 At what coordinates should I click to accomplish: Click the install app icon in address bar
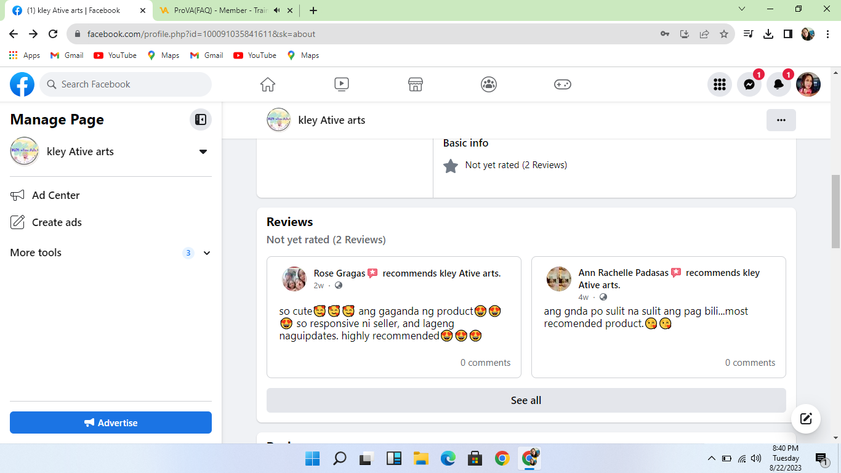tap(684, 34)
